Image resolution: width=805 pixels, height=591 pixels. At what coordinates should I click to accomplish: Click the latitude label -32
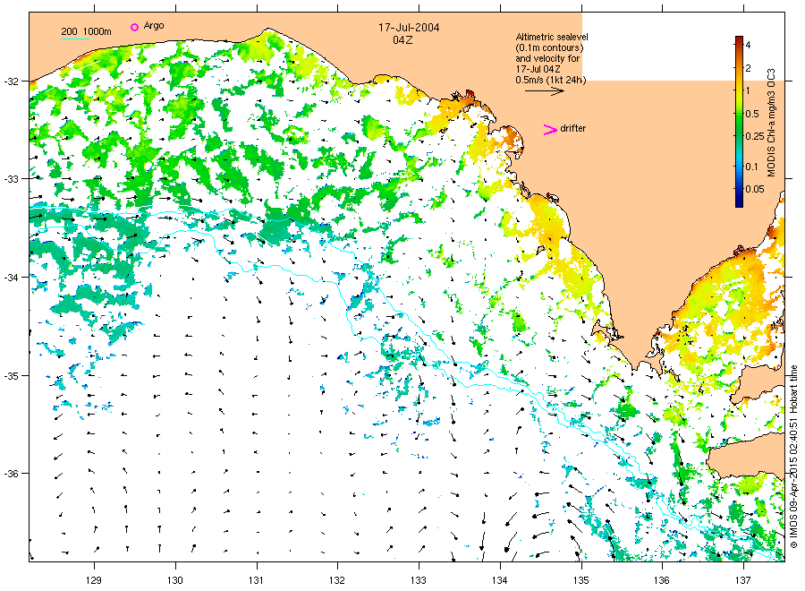point(13,81)
